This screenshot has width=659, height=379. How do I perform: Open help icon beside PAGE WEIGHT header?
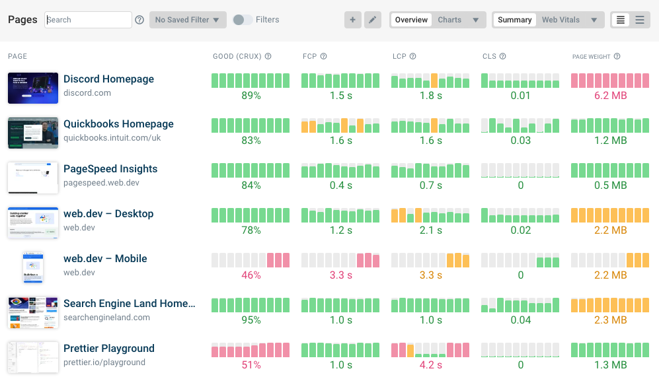617,56
